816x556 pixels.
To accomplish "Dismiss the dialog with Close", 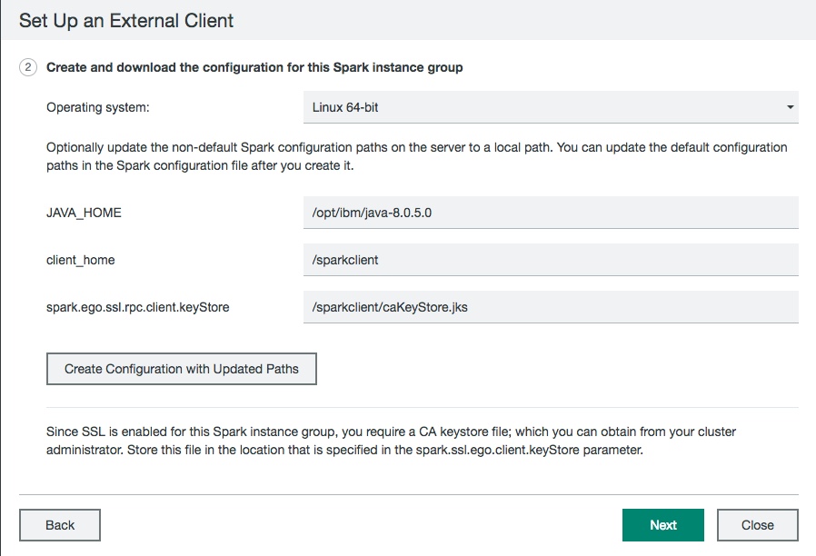I will (x=758, y=525).
